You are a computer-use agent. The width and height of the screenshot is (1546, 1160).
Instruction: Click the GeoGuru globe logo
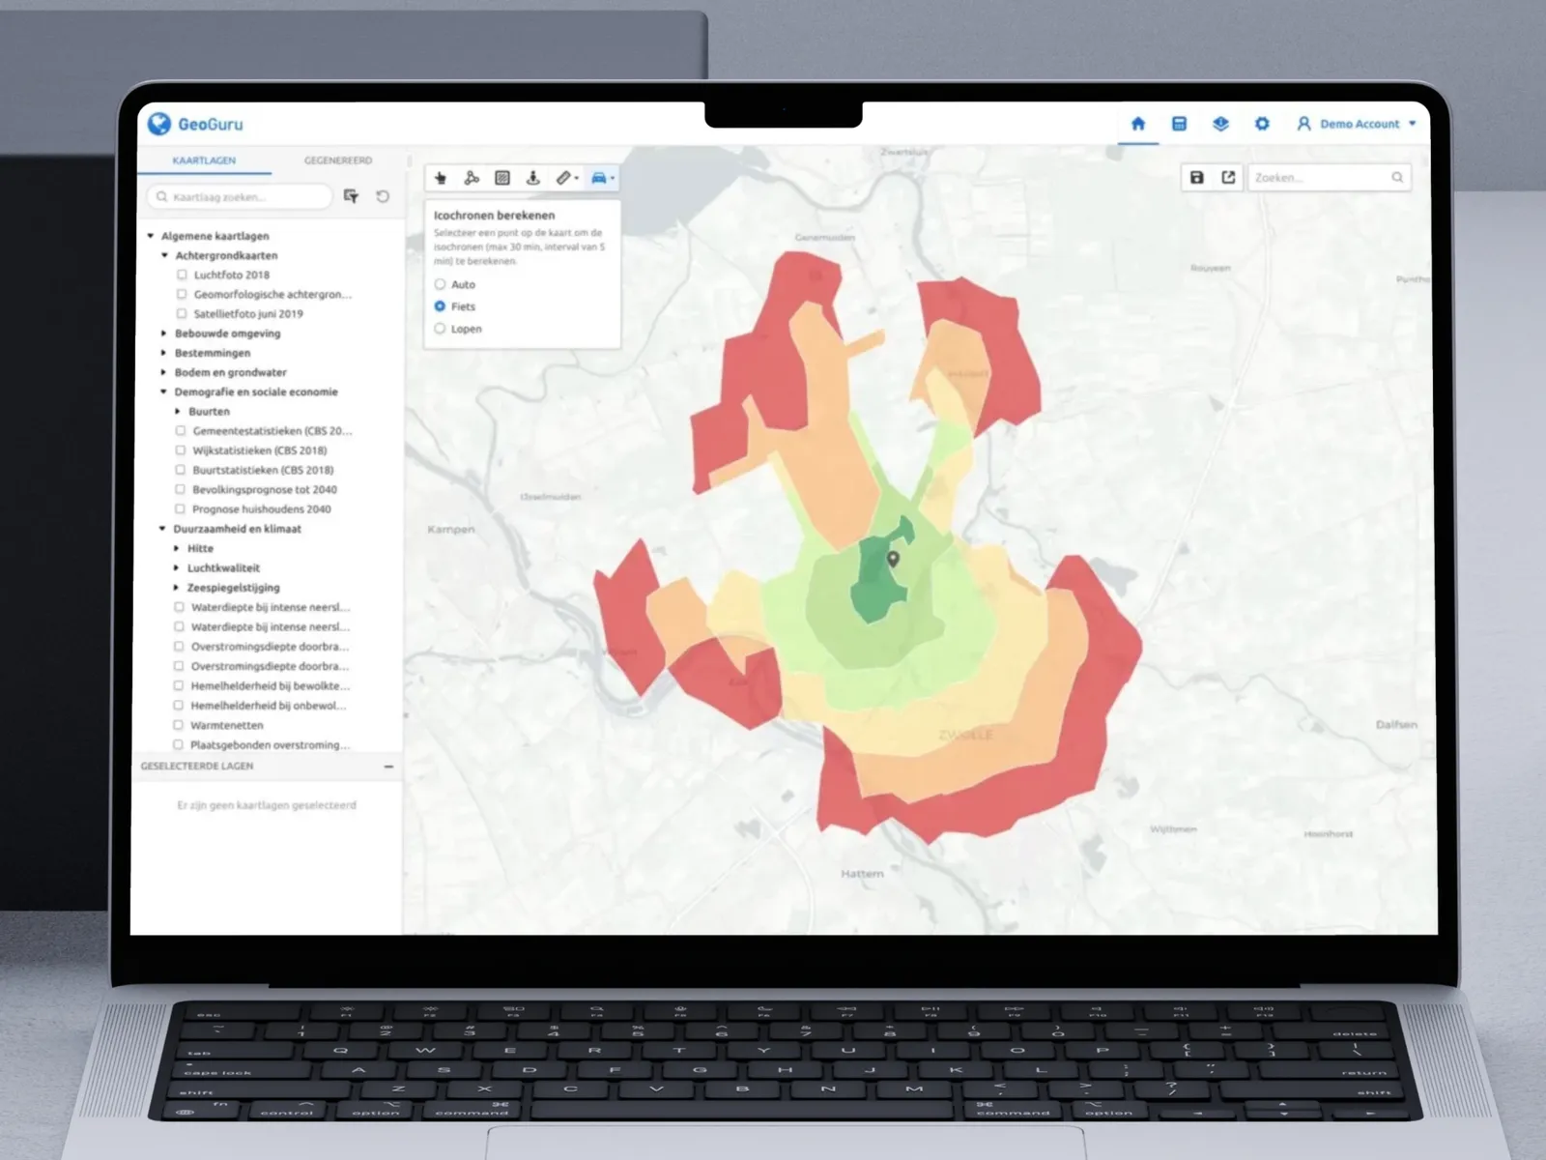tap(159, 123)
